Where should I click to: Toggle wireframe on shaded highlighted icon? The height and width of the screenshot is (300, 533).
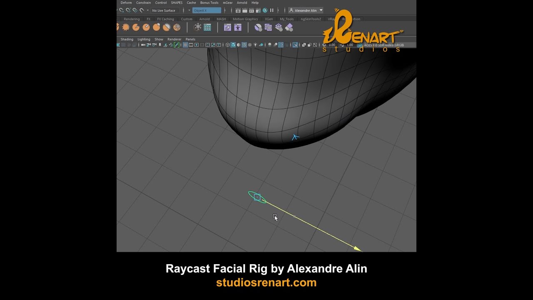point(244,45)
